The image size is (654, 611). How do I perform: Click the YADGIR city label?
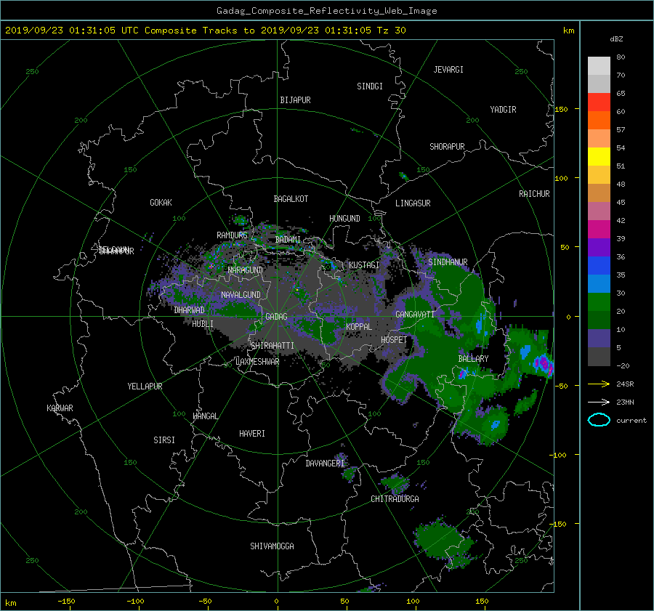point(503,110)
